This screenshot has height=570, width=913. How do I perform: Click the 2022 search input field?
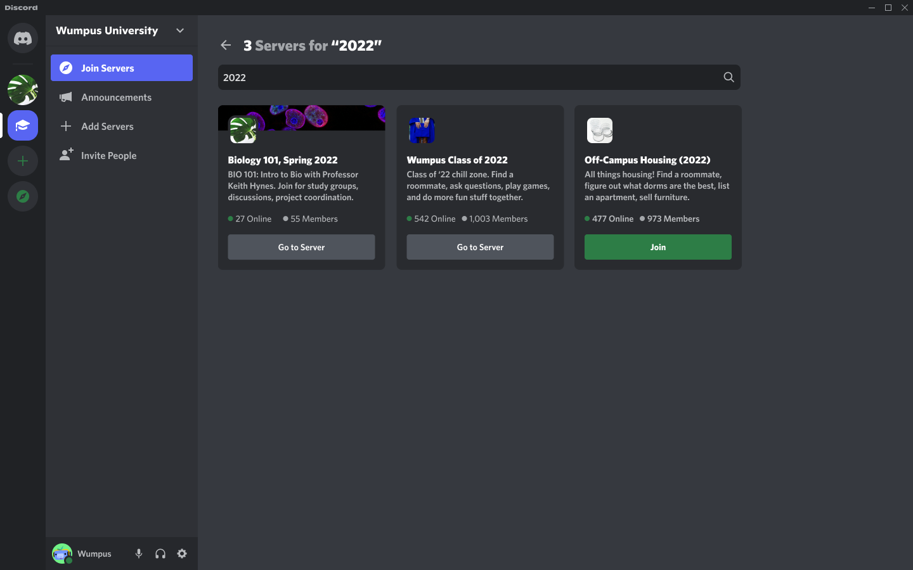coord(444,77)
